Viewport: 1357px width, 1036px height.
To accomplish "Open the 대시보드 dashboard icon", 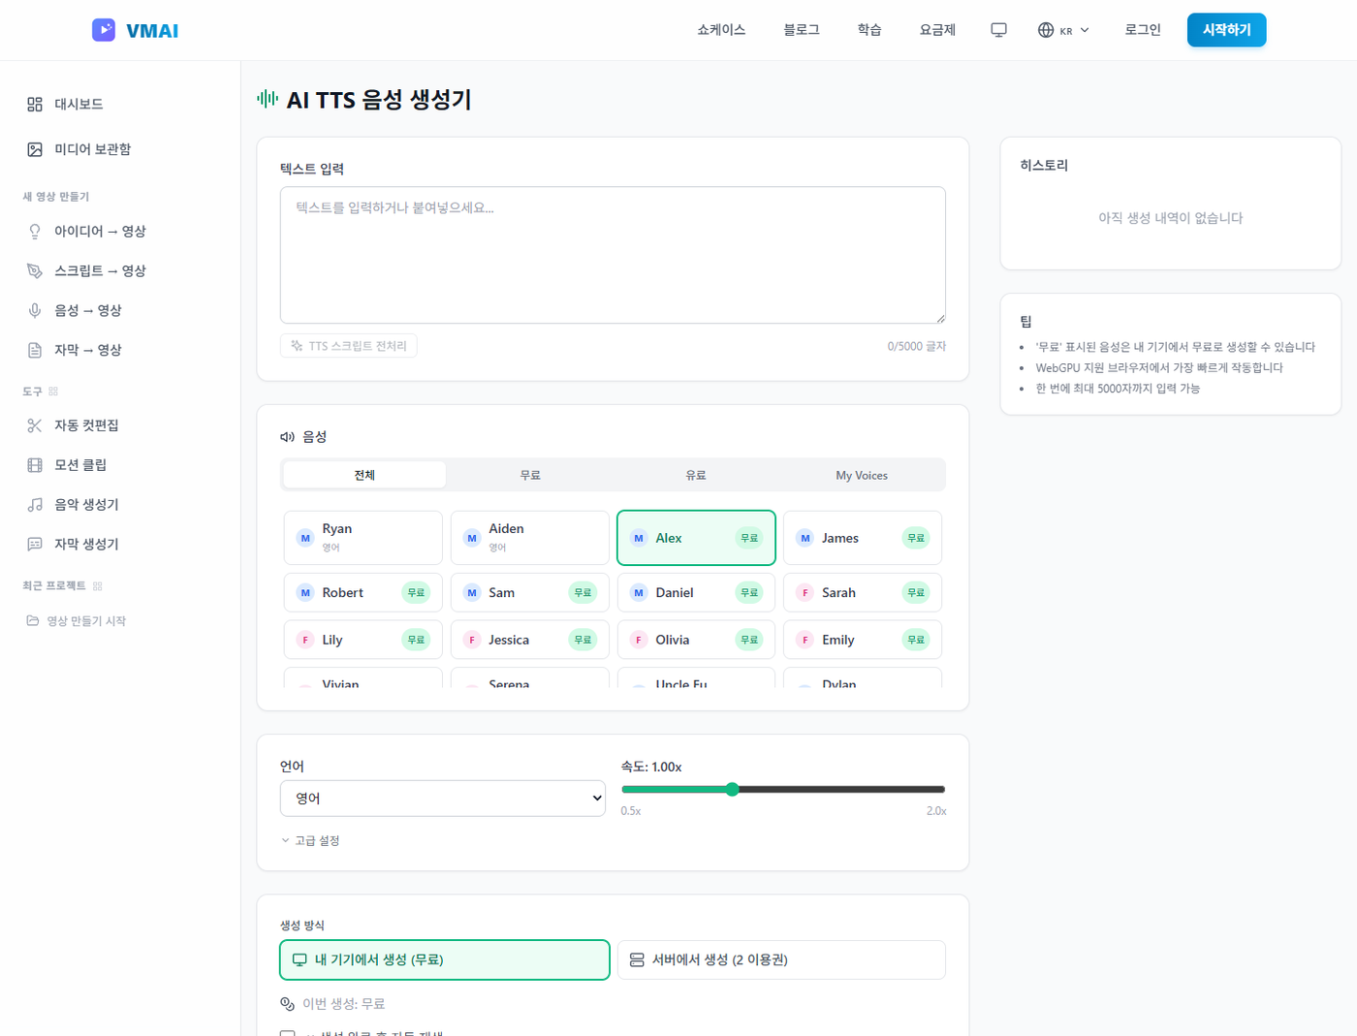I will [35, 104].
